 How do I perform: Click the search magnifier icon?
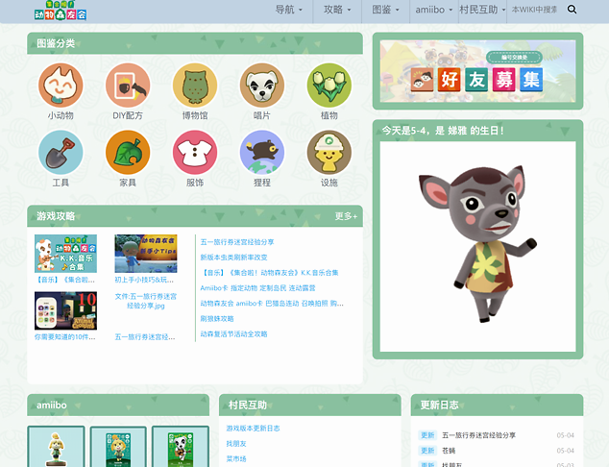pos(572,10)
